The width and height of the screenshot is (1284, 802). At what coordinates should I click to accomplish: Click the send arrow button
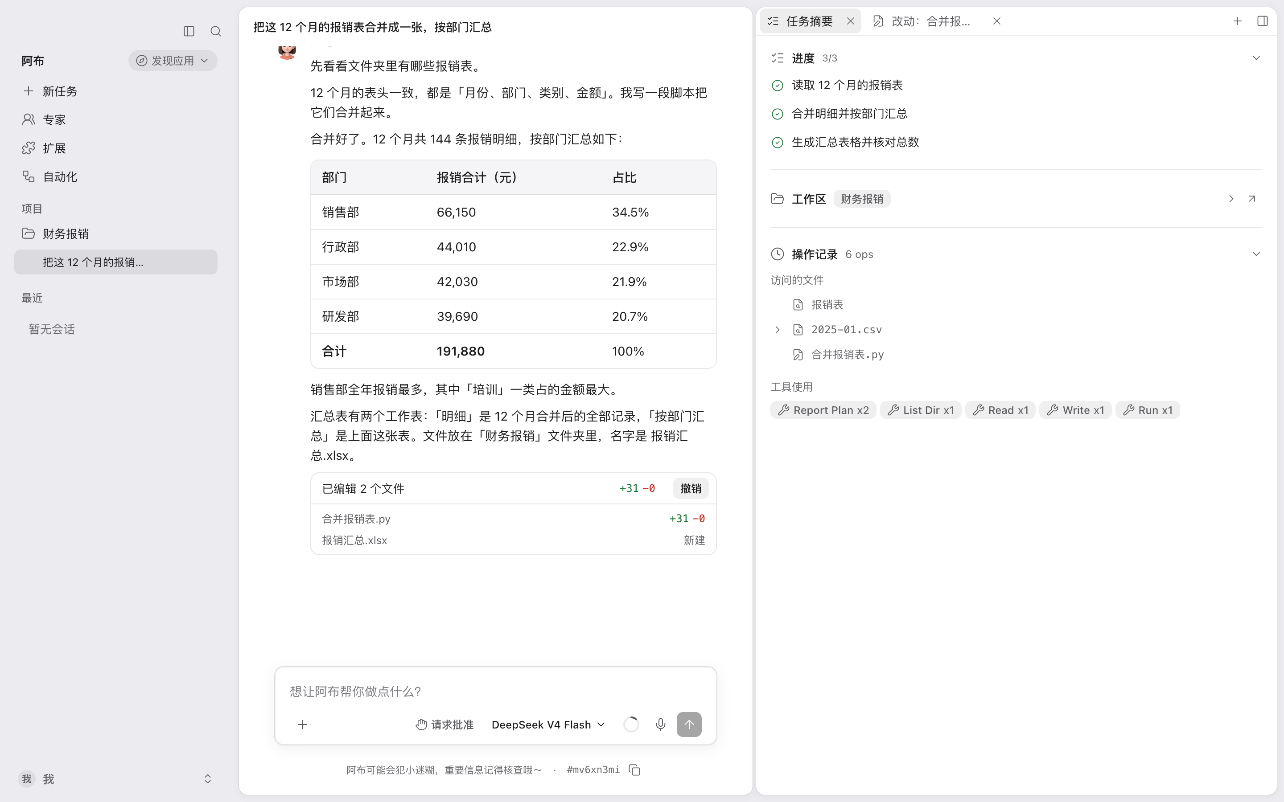click(689, 724)
